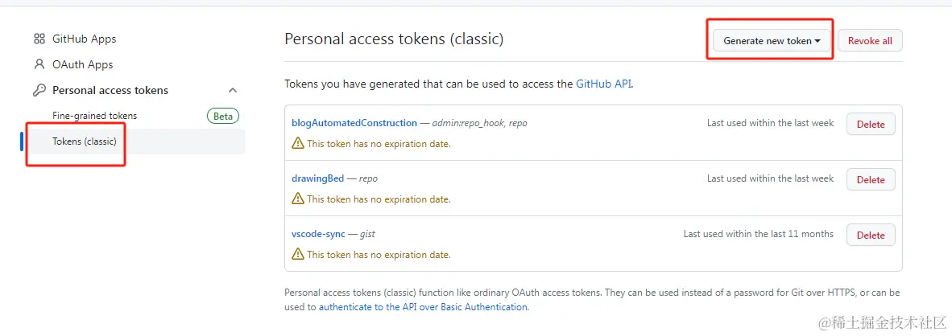This screenshot has width=952, height=336.
Task: Select Fine-grained tokens in sidebar
Action: [x=94, y=116]
